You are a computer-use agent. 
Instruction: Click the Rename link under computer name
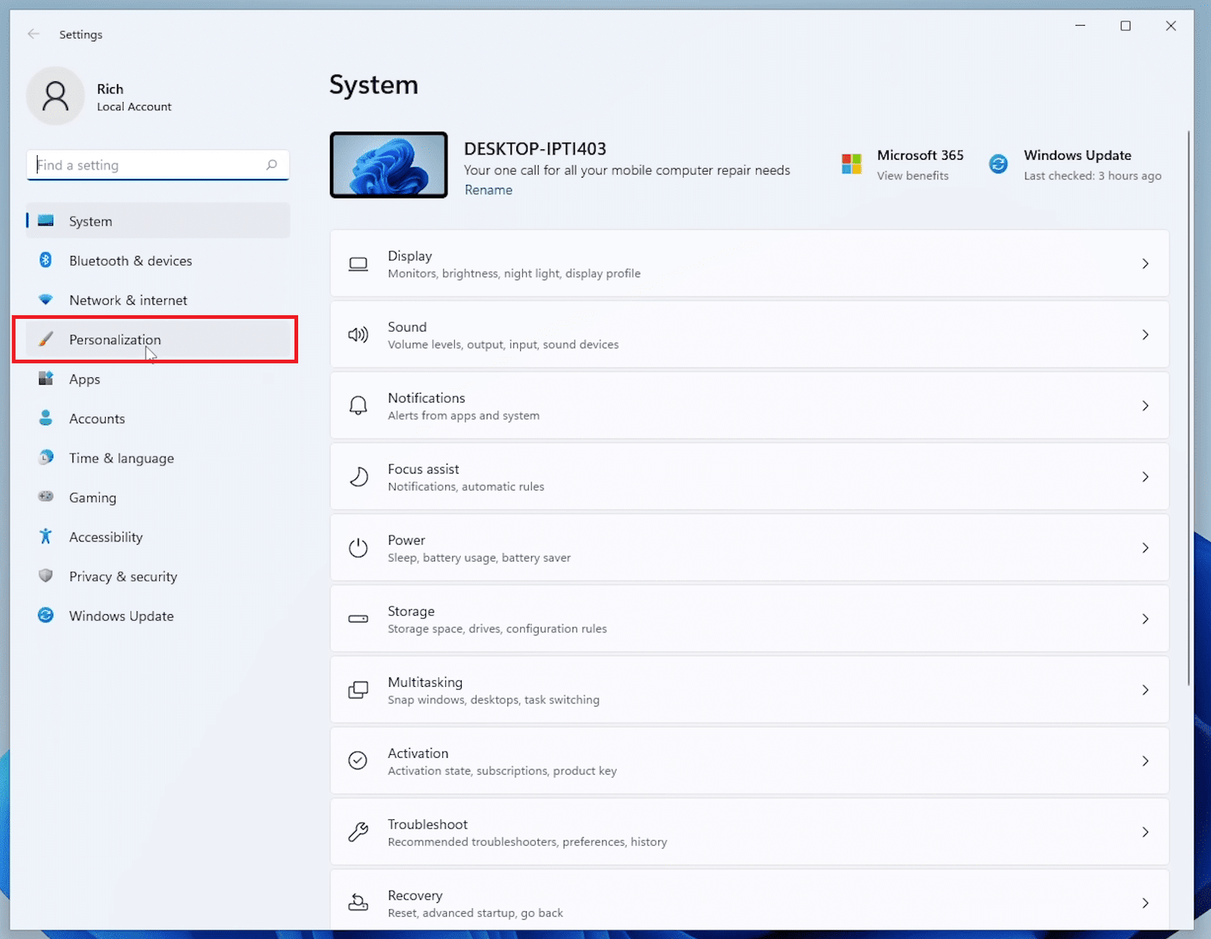pos(488,190)
